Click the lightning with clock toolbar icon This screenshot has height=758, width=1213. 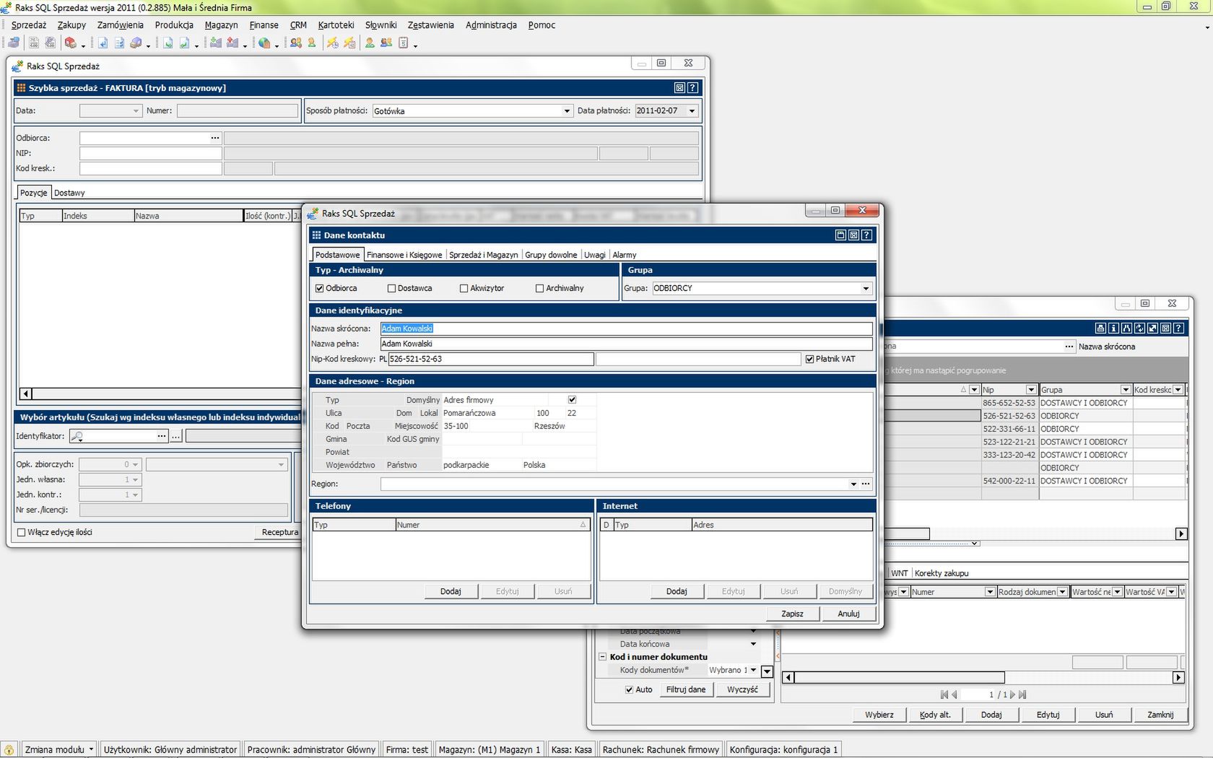pos(332,43)
